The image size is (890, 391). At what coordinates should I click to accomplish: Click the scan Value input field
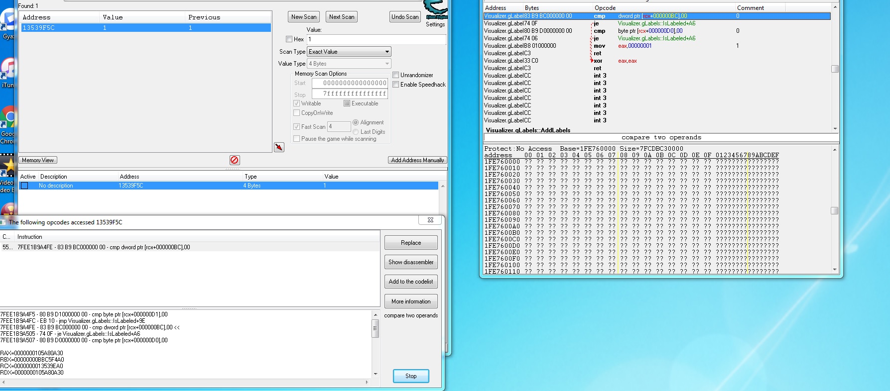tap(376, 39)
